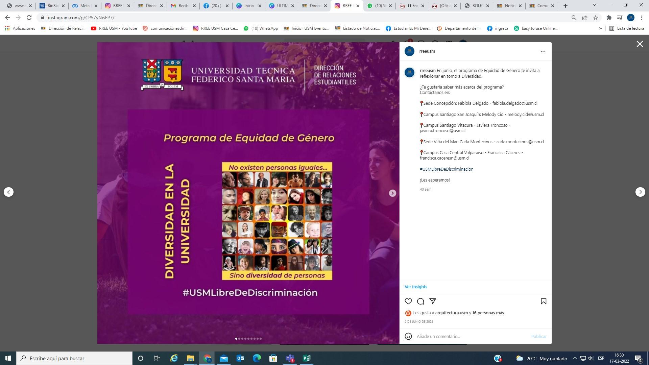Click Ver insights link

pyautogui.click(x=416, y=287)
